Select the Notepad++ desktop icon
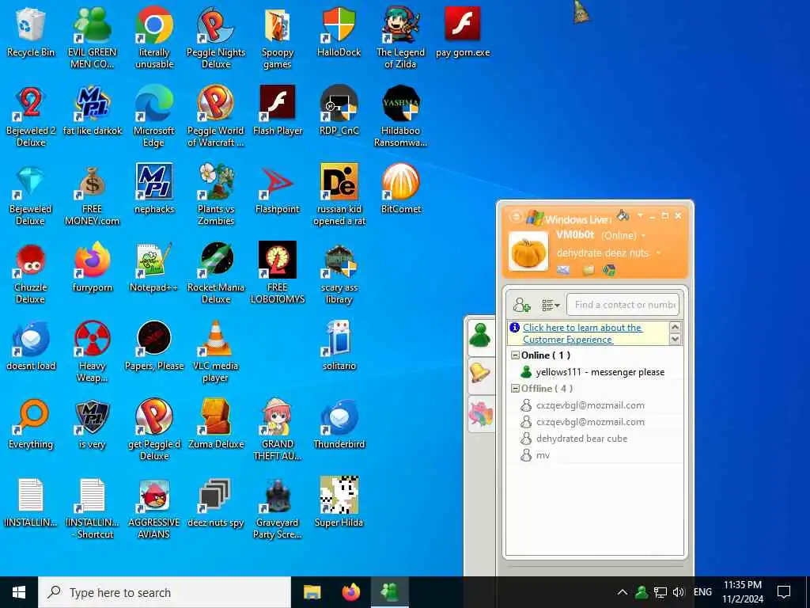Viewport: 810px width, 608px height. [x=154, y=268]
